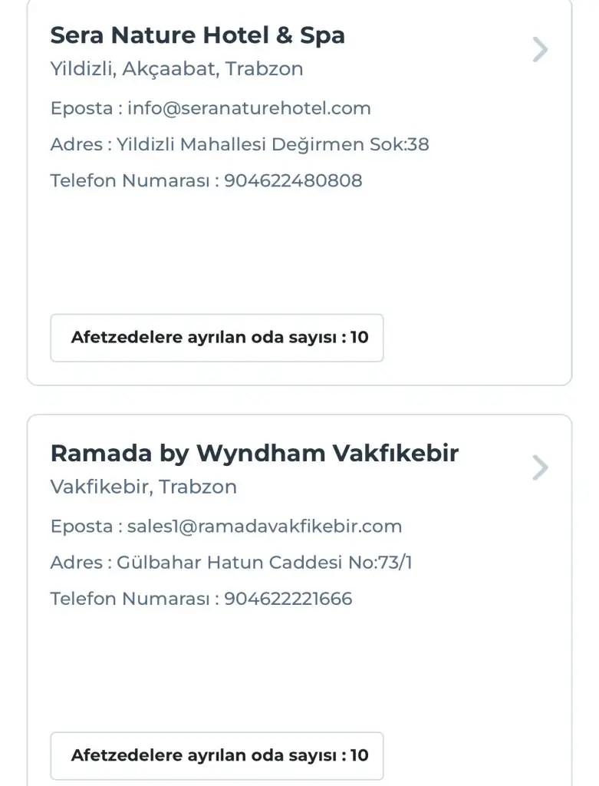The height and width of the screenshot is (786, 599).
Task: Click the Eposta label in the Sera card
Action: tap(81, 108)
